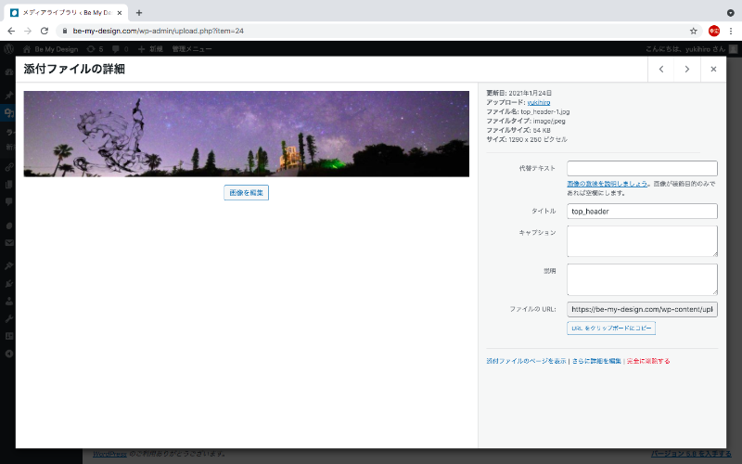Click 添付ファイルのページを表示 link
This screenshot has width=742, height=464.
pos(526,360)
